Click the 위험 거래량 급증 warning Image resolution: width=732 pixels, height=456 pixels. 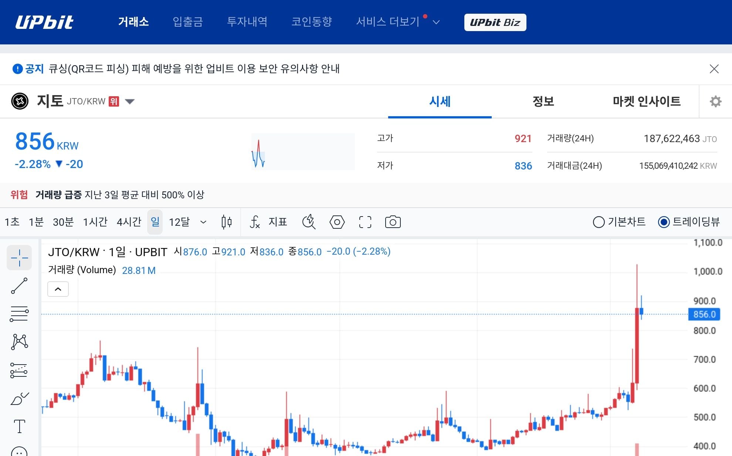(107, 195)
